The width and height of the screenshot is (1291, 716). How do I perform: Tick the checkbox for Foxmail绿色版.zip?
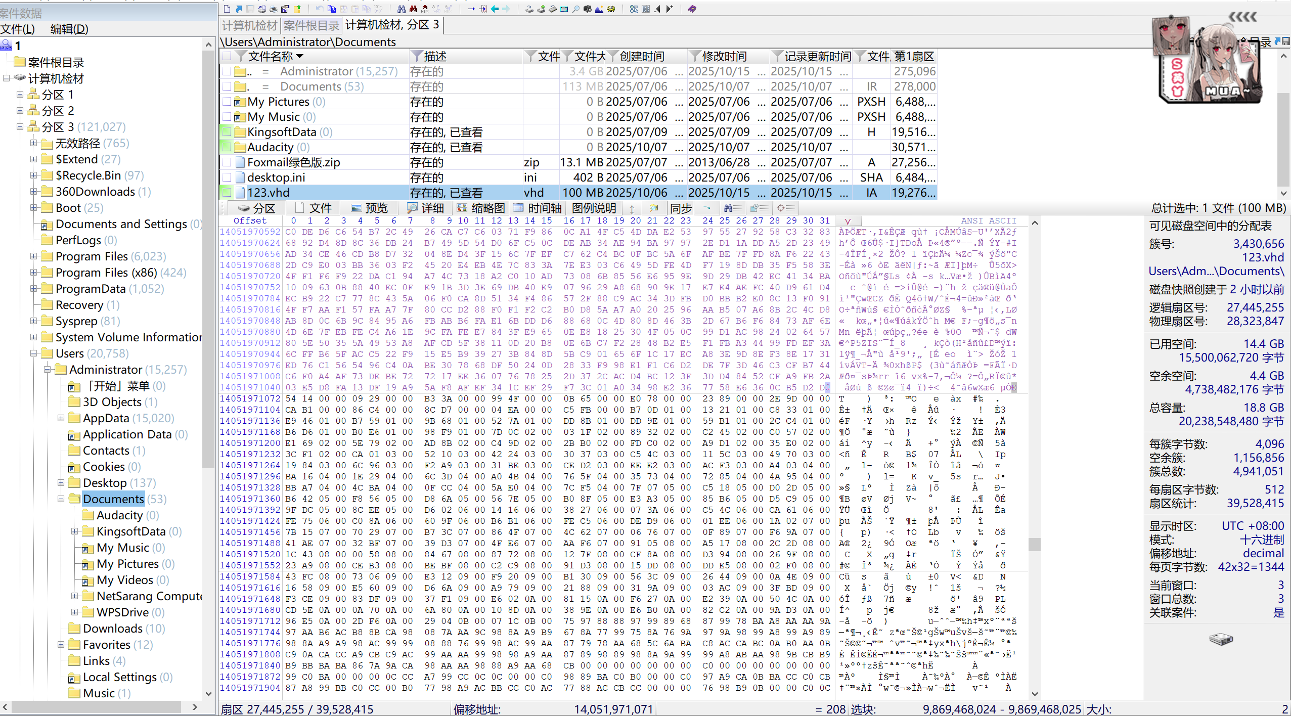227,162
